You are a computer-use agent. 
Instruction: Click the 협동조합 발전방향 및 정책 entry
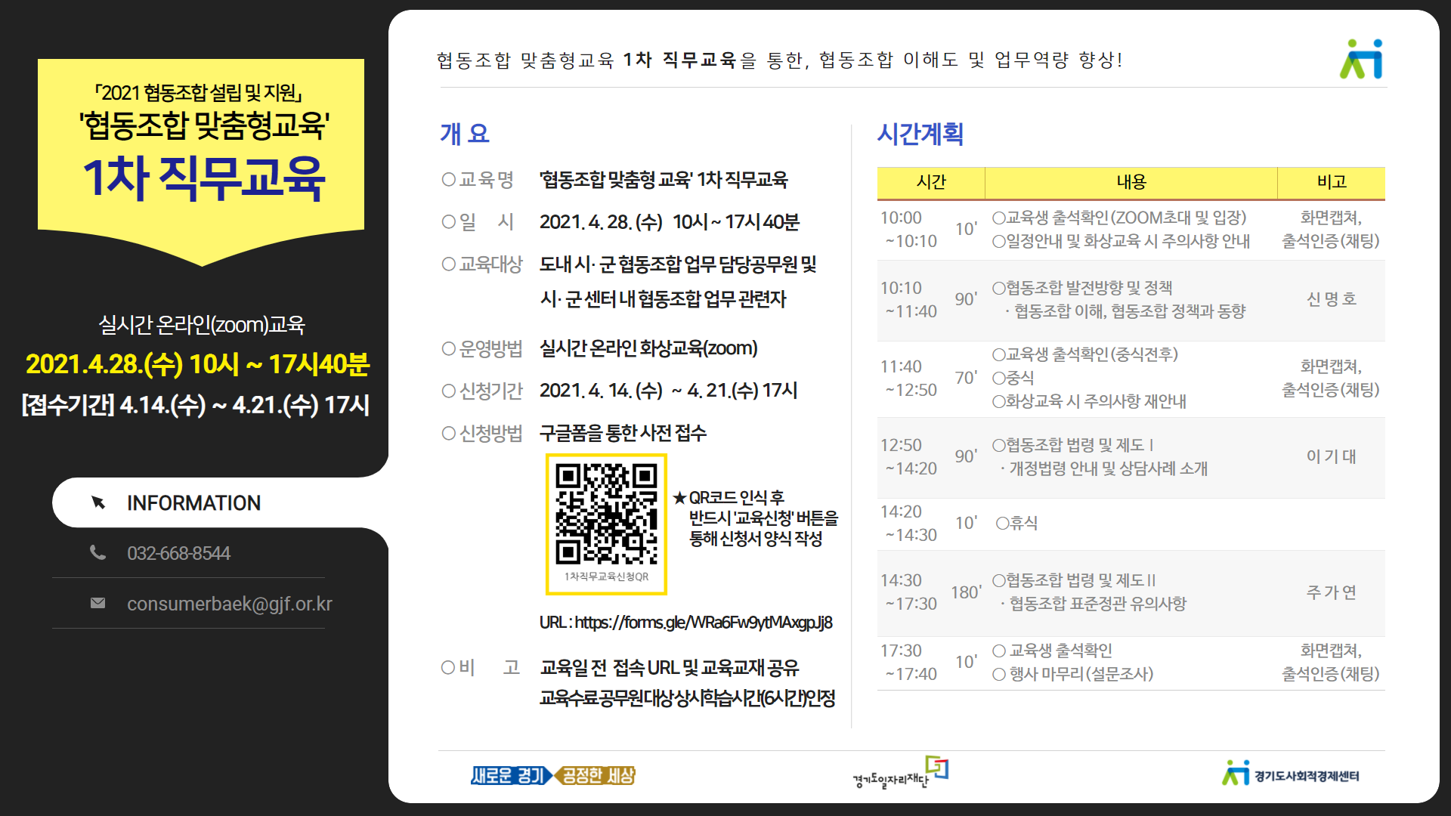(1082, 288)
